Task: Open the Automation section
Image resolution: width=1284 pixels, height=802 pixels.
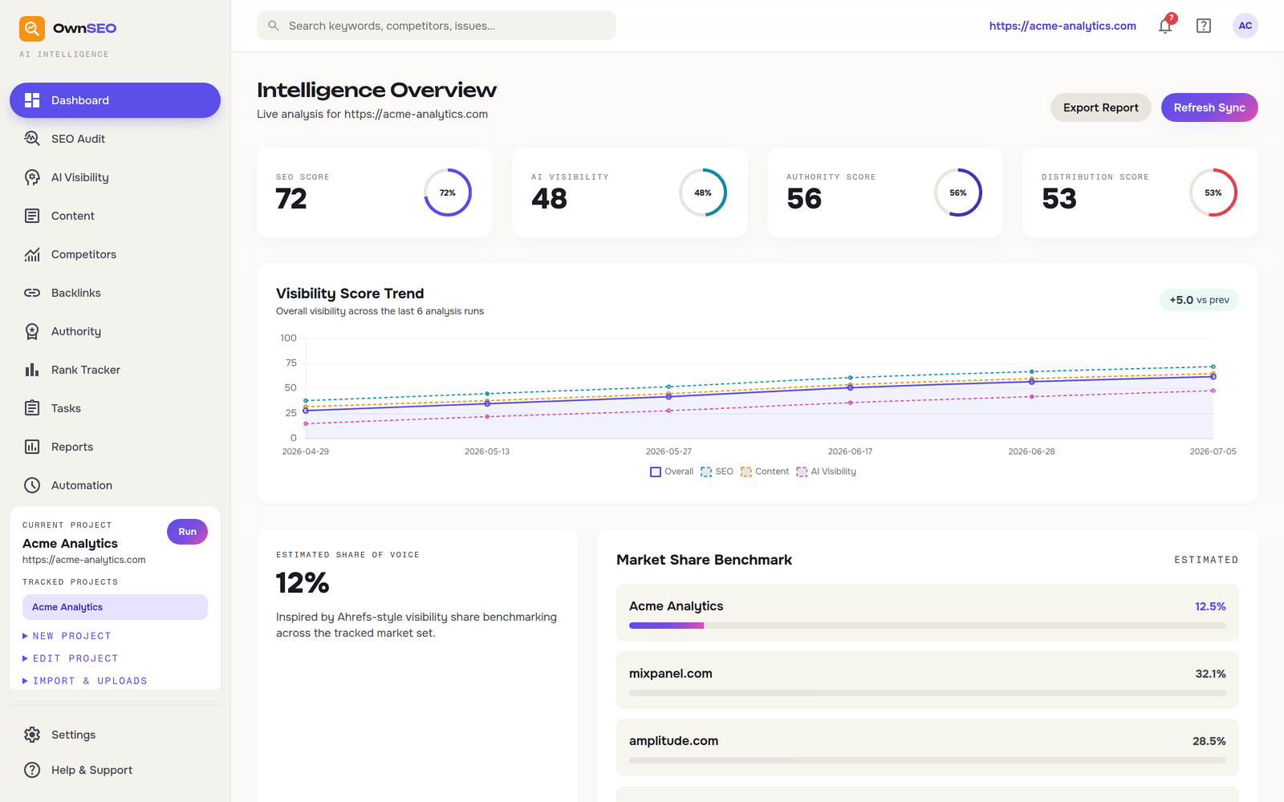Action: (115, 485)
